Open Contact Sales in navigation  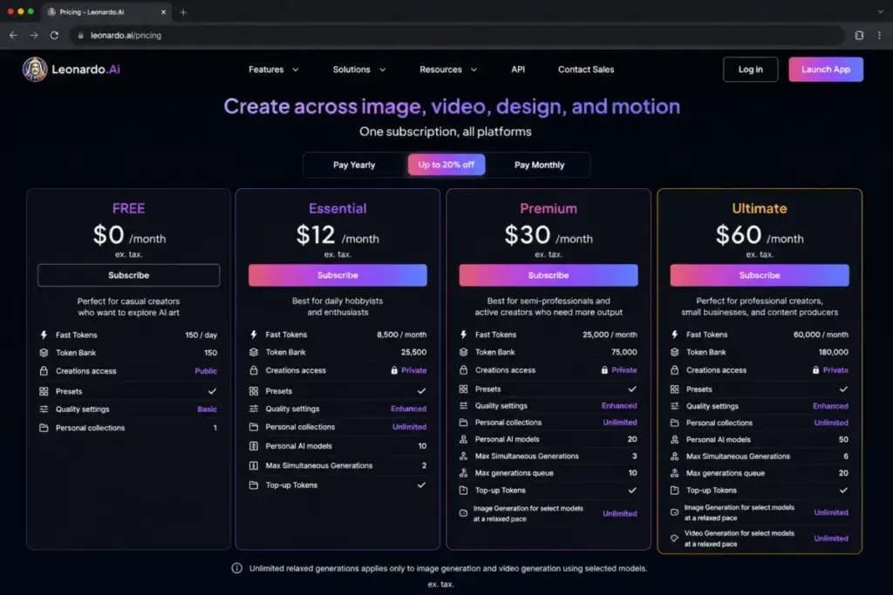click(x=586, y=70)
